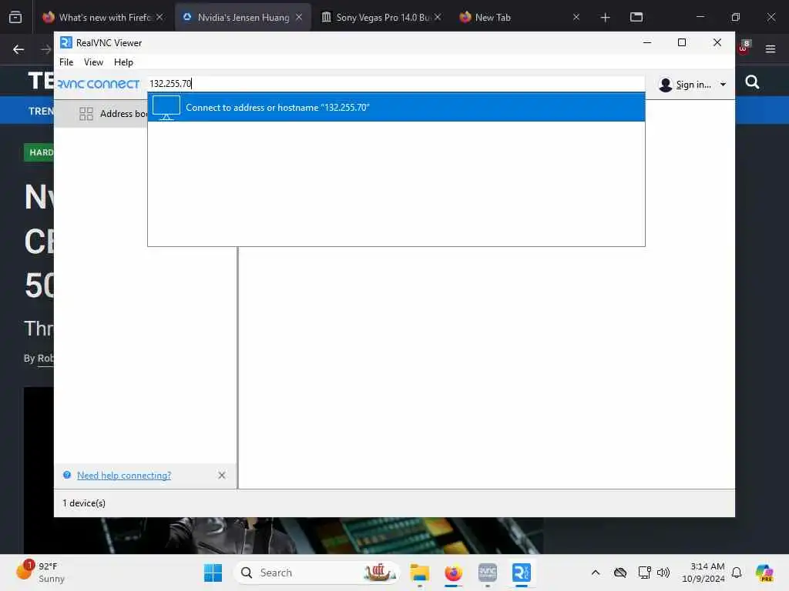Open a new Firefox tab with plus
789x591 pixels.
606,18
